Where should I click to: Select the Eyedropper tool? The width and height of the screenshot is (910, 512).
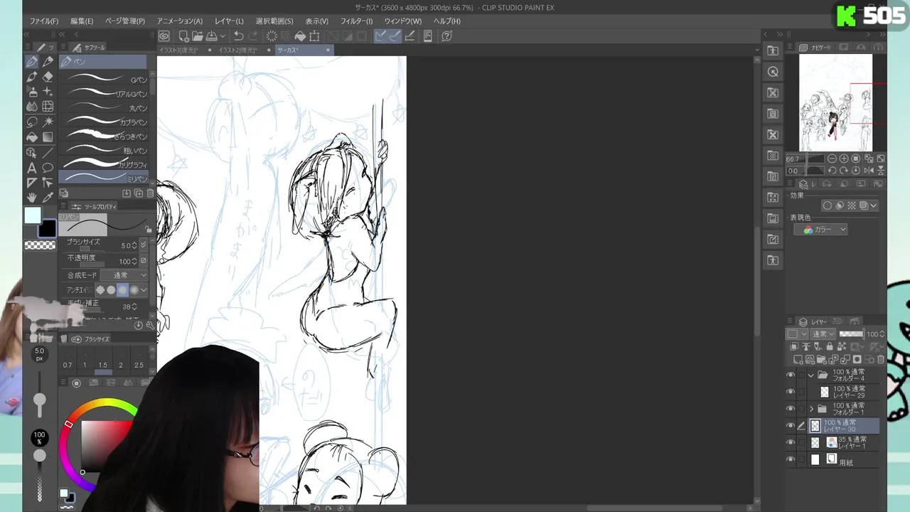[48, 198]
